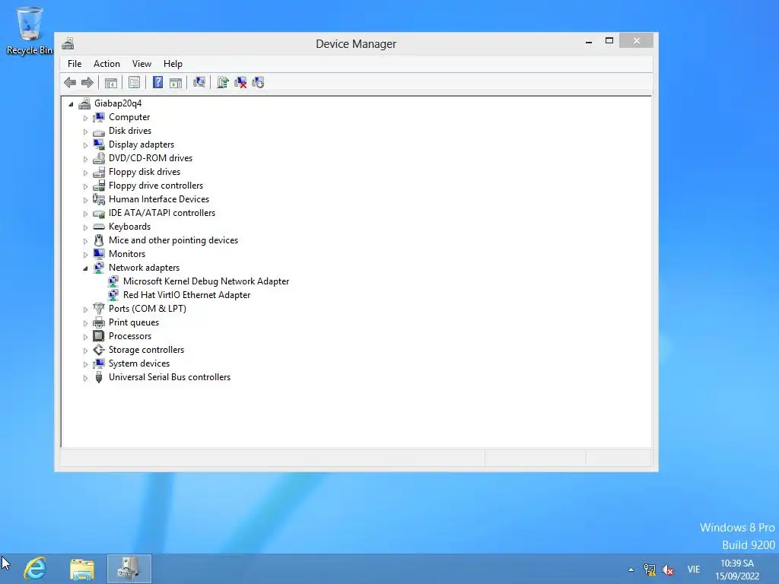Select the Mice and other pointing devices icon
This screenshot has height=584, width=779.
coord(99,240)
